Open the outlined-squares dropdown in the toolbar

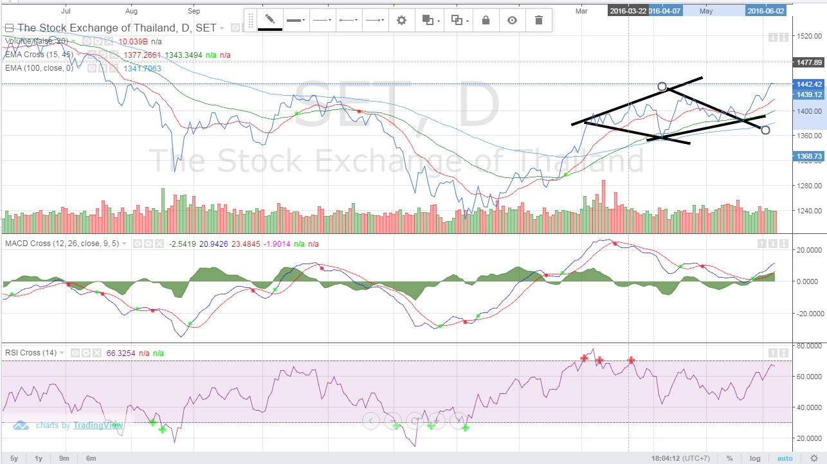pos(459,21)
